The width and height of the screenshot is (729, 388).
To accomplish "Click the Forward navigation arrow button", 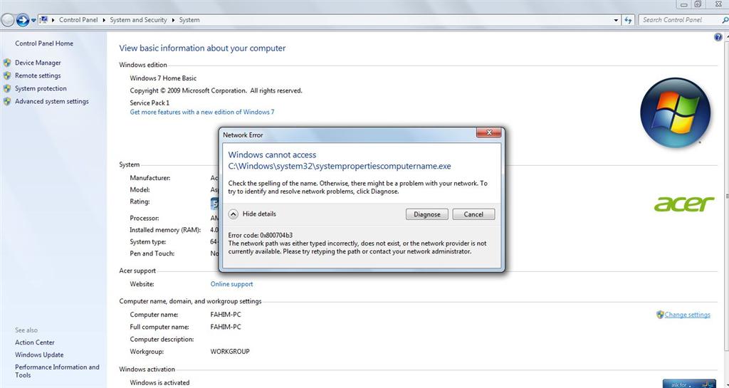I will pyautogui.click(x=22, y=20).
